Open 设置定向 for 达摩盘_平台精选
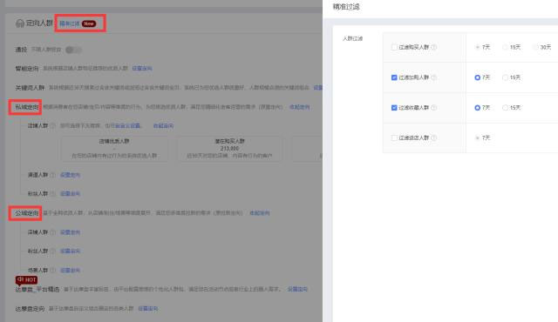558x322 pixels. coord(297,289)
